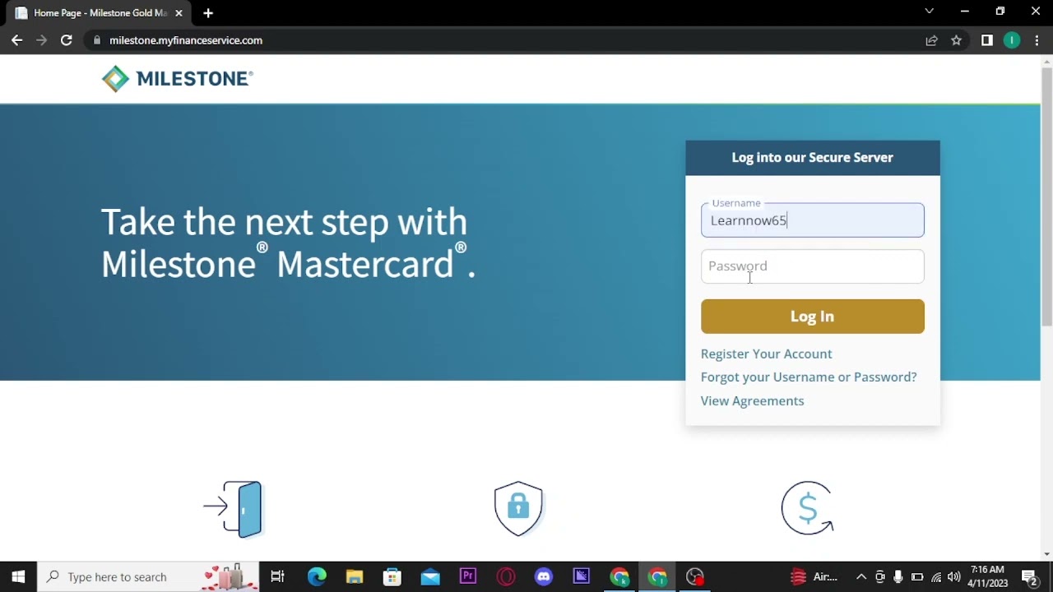
Task: Click the Milestone logo
Action: coord(177,78)
